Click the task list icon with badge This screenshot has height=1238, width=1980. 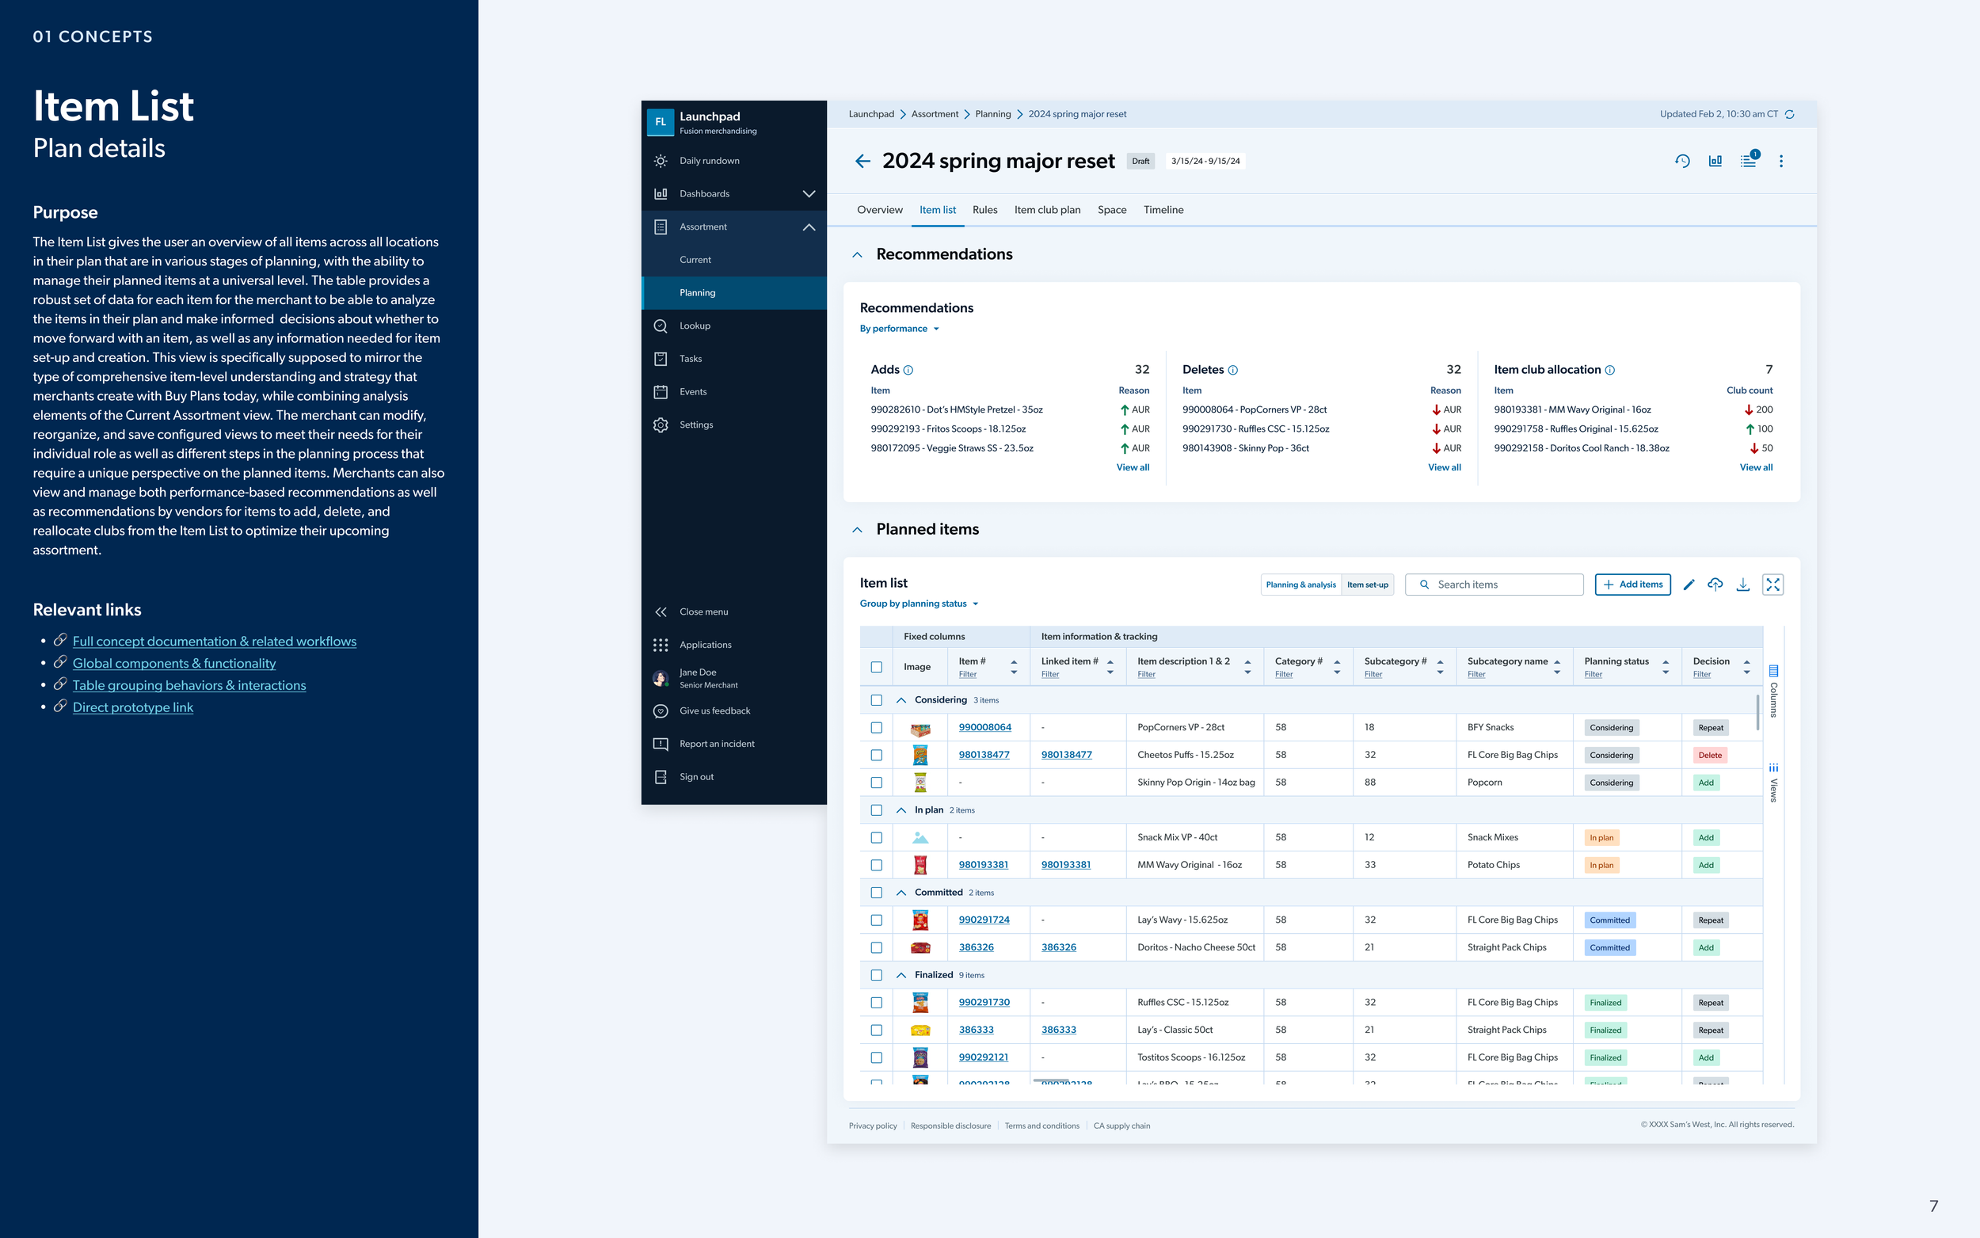1747,162
